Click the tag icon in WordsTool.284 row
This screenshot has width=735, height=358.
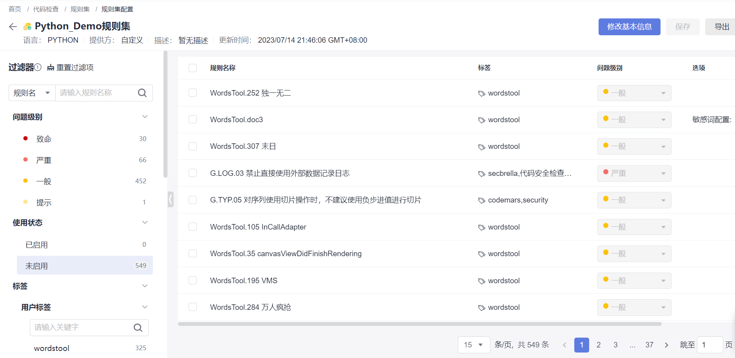pos(482,308)
